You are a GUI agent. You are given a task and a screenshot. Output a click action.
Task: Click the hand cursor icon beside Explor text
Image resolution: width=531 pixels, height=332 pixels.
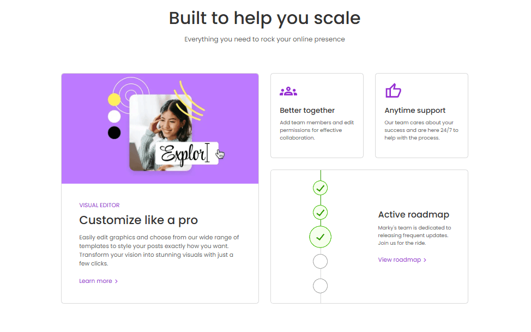220,154
